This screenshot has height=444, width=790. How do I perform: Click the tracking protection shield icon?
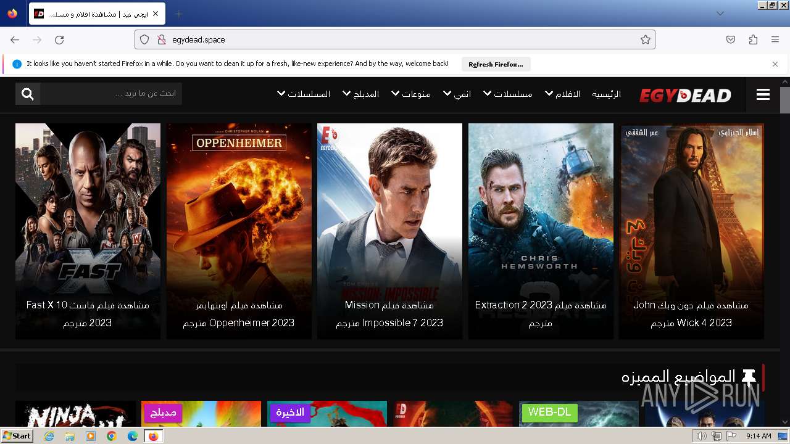144,39
